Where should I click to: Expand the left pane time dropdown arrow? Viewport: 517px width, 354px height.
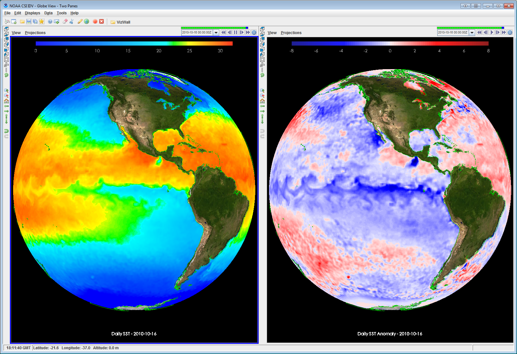tap(216, 33)
